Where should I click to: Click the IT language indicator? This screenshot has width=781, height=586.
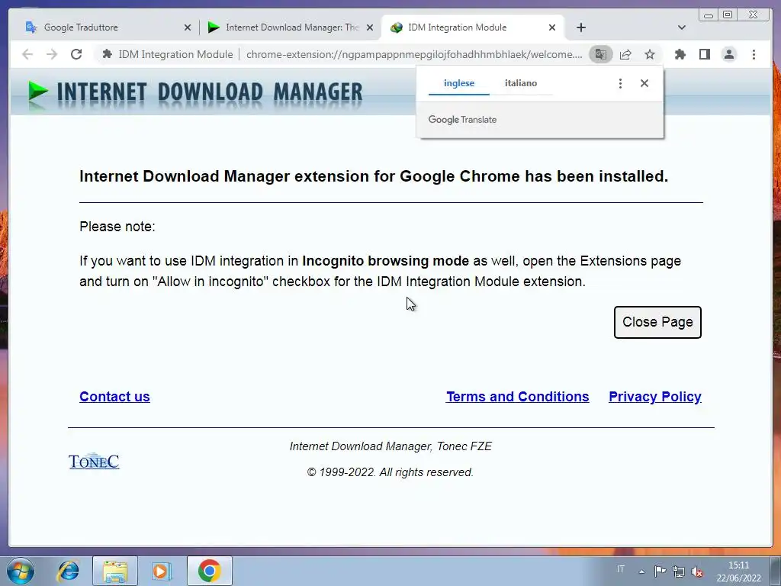[x=621, y=569]
